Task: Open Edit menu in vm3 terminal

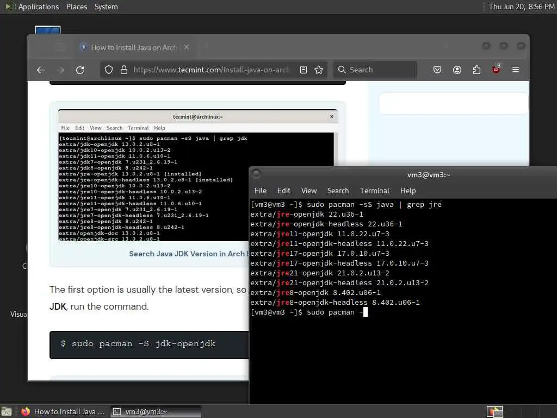Action: click(284, 191)
